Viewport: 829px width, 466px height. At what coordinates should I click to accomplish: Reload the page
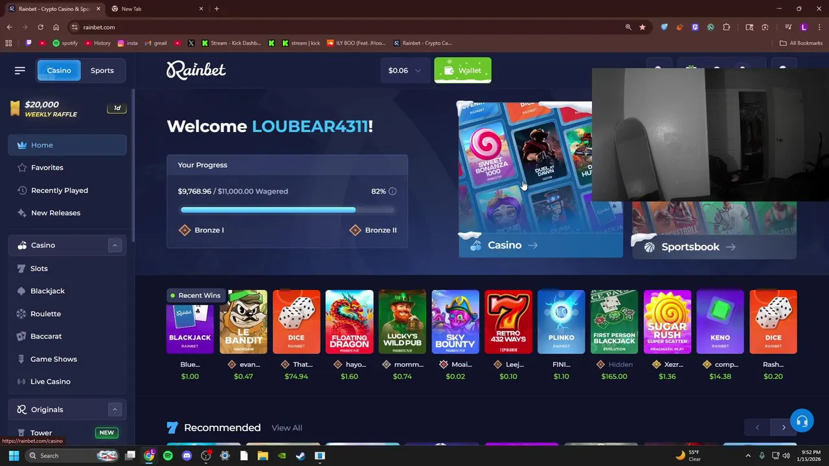40,27
